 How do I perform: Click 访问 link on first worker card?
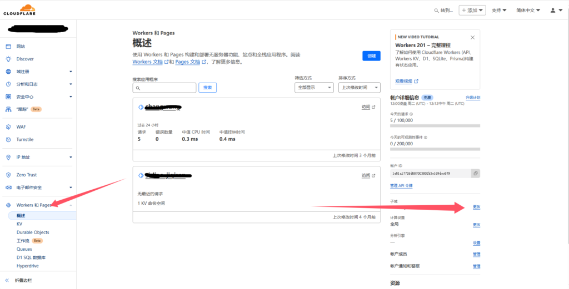click(368, 107)
